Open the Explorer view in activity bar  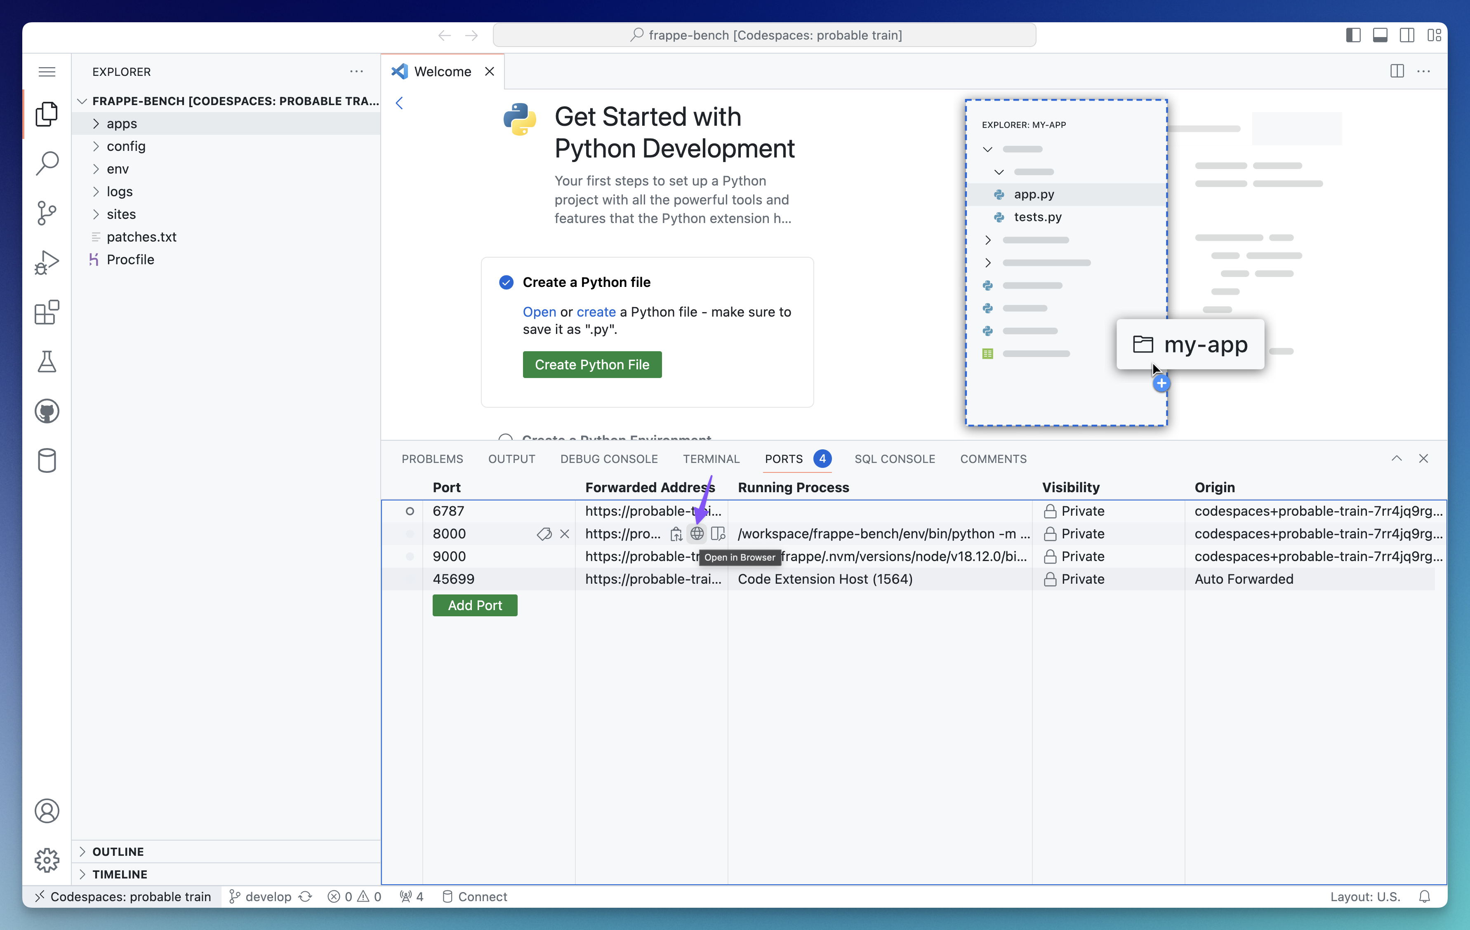tap(47, 114)
